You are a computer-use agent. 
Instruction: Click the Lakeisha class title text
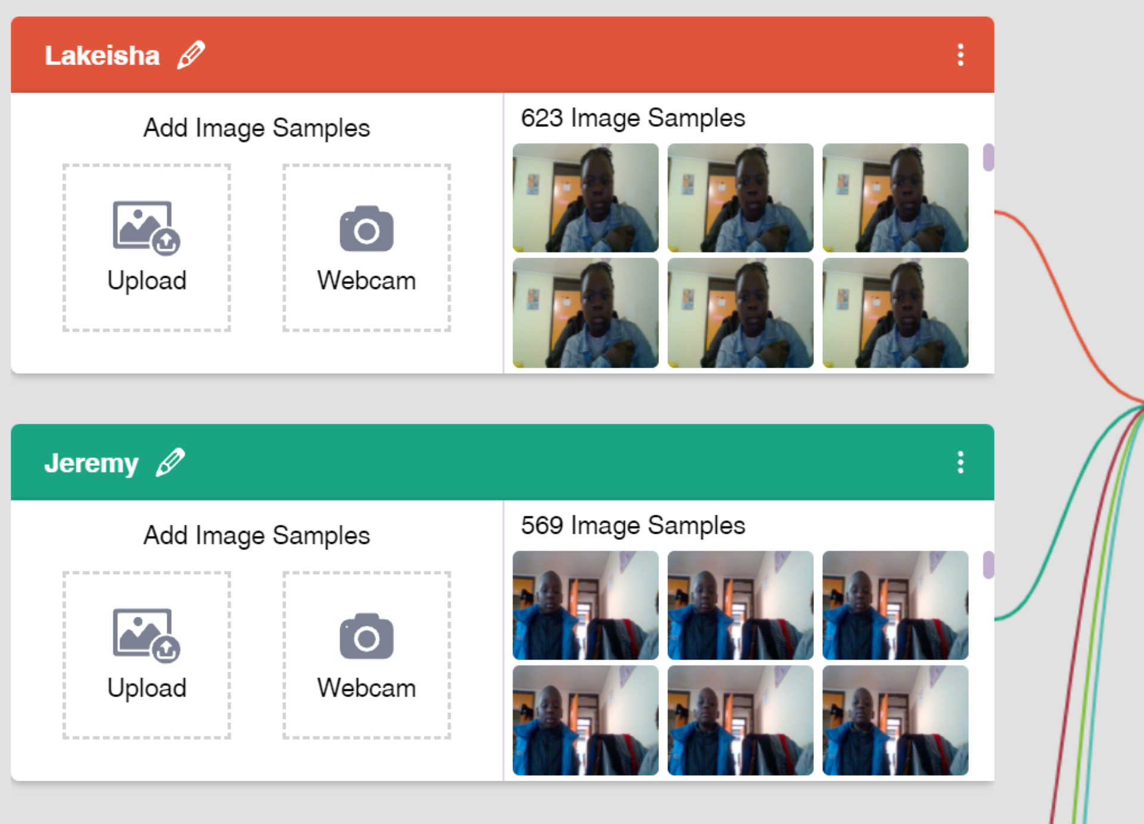[x=102, y=55]
